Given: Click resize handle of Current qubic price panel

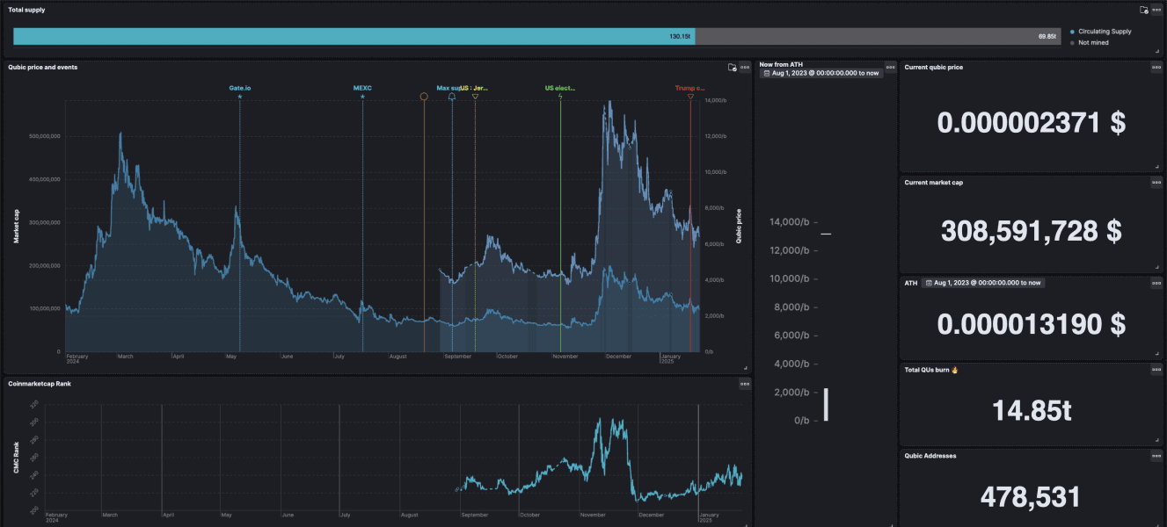Looking at the screenshot, I should (x=1156, y=166).
